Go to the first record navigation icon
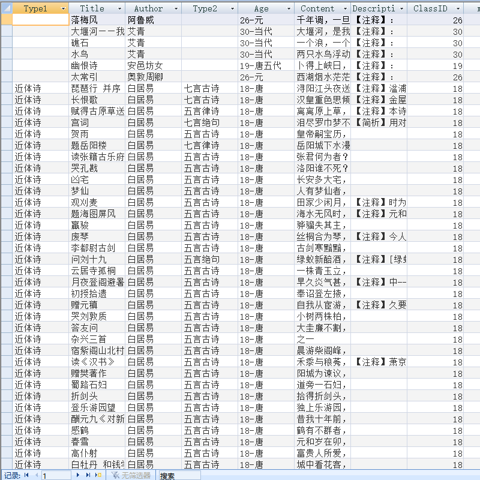Screen dimensions: 480x480 pos(25,475)
